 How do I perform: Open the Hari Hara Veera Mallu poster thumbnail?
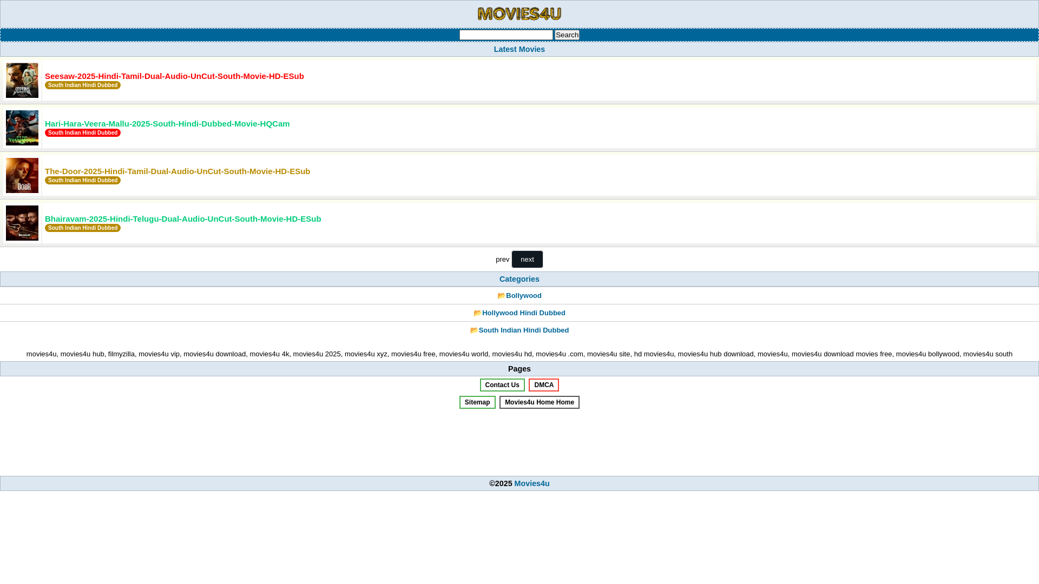tap(22, 128)
